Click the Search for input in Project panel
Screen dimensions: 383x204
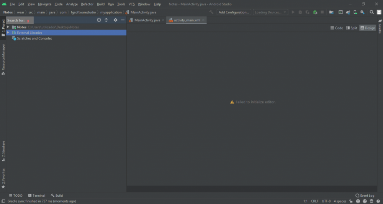click(20, 20)
